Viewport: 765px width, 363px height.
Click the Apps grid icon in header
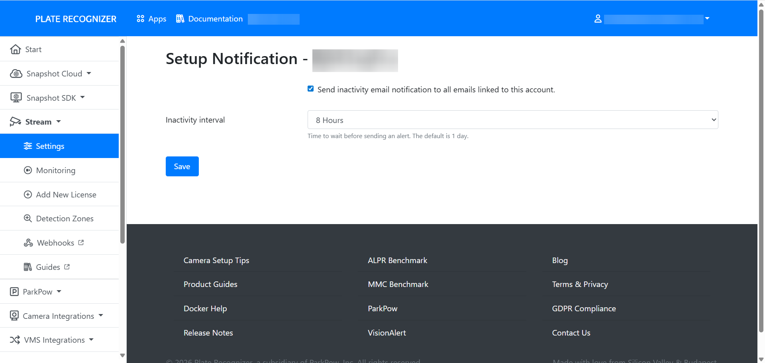(x=140, y=19)
